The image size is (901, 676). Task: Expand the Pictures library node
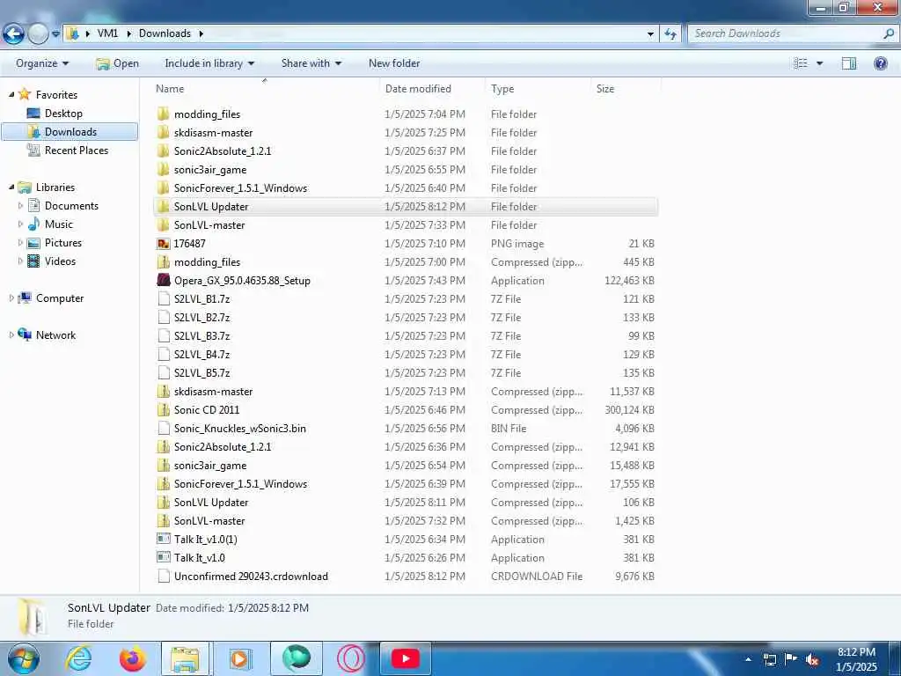click(21, 242)
